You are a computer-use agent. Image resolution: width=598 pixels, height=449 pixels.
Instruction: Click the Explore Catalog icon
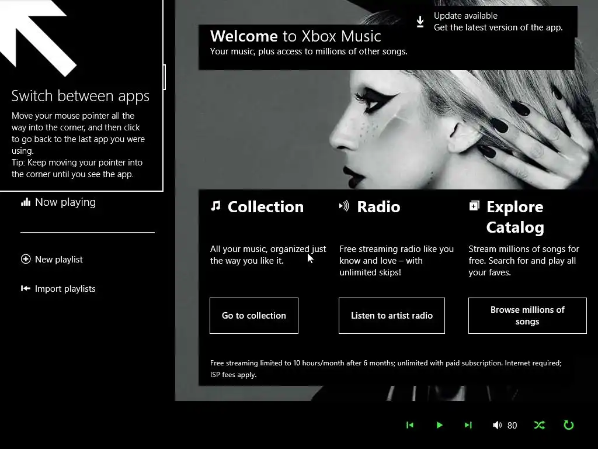(474, 206)
